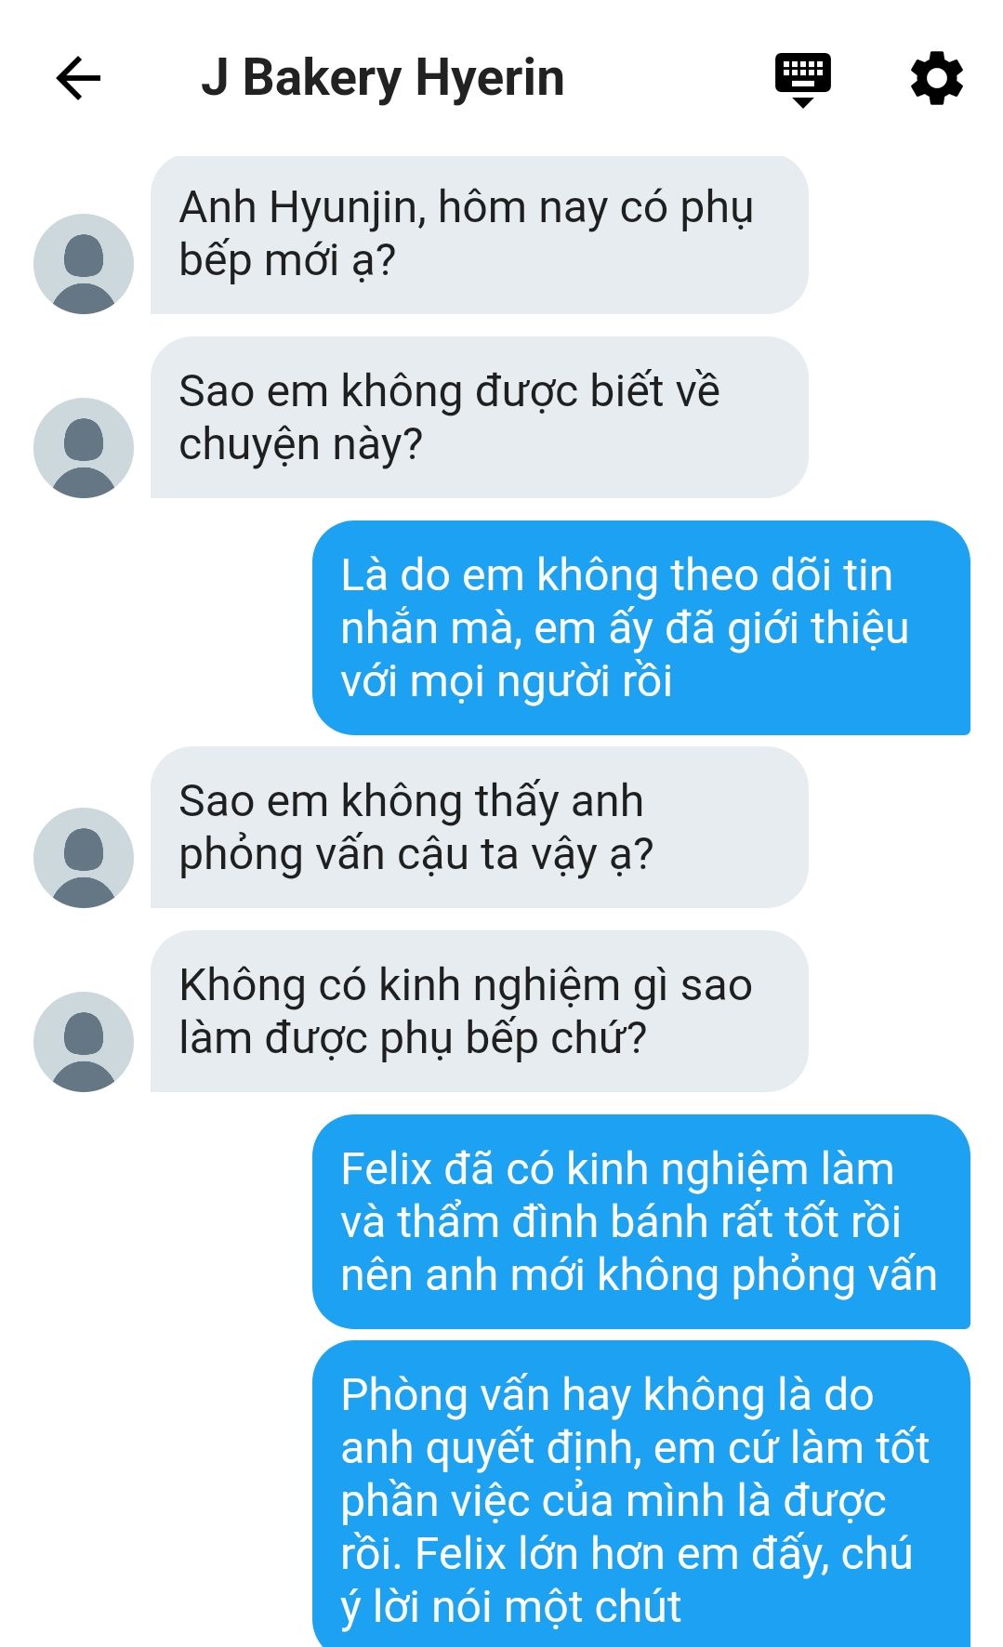This screenshot has width=1003, height=1647.
Task: Tap avatar beside 'Sao em không được biết' message
Action: [84, 448]
